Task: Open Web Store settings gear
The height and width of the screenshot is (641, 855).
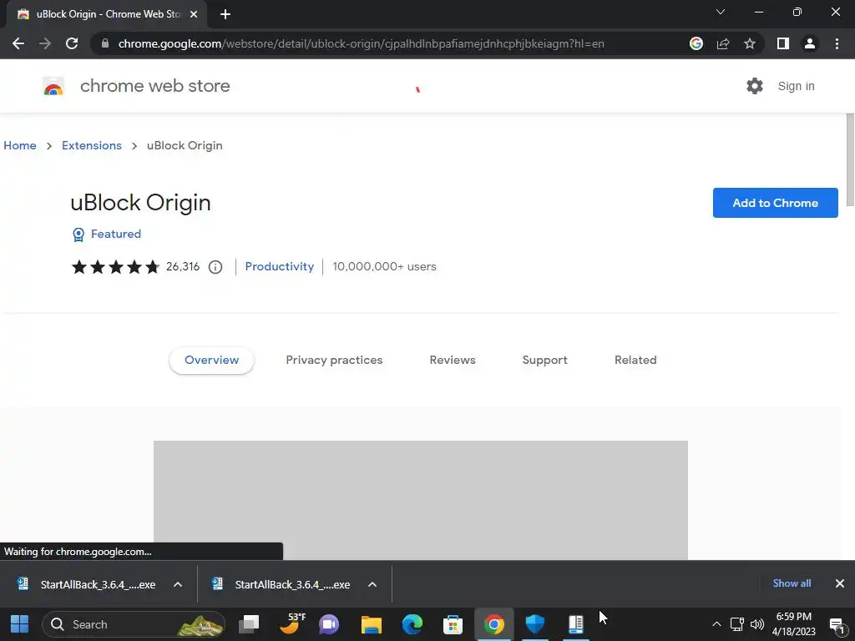Action: pyautogui.click(x=755, y=86)
